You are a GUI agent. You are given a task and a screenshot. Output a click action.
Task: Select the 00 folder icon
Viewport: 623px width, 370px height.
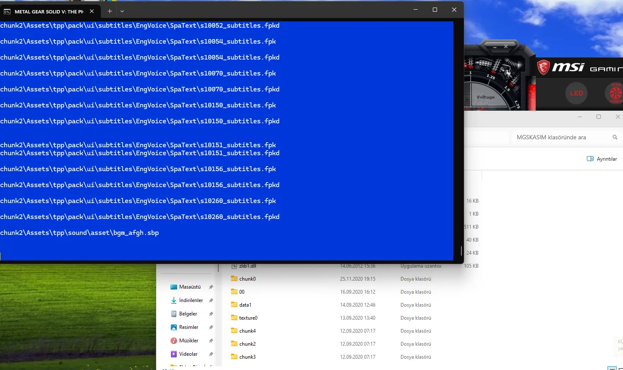[x=234, y=292]
